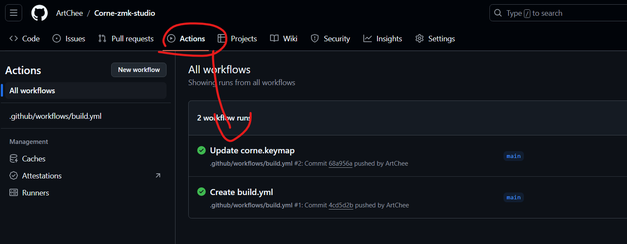Open the Create build.yml workflow run

(242, 192)
